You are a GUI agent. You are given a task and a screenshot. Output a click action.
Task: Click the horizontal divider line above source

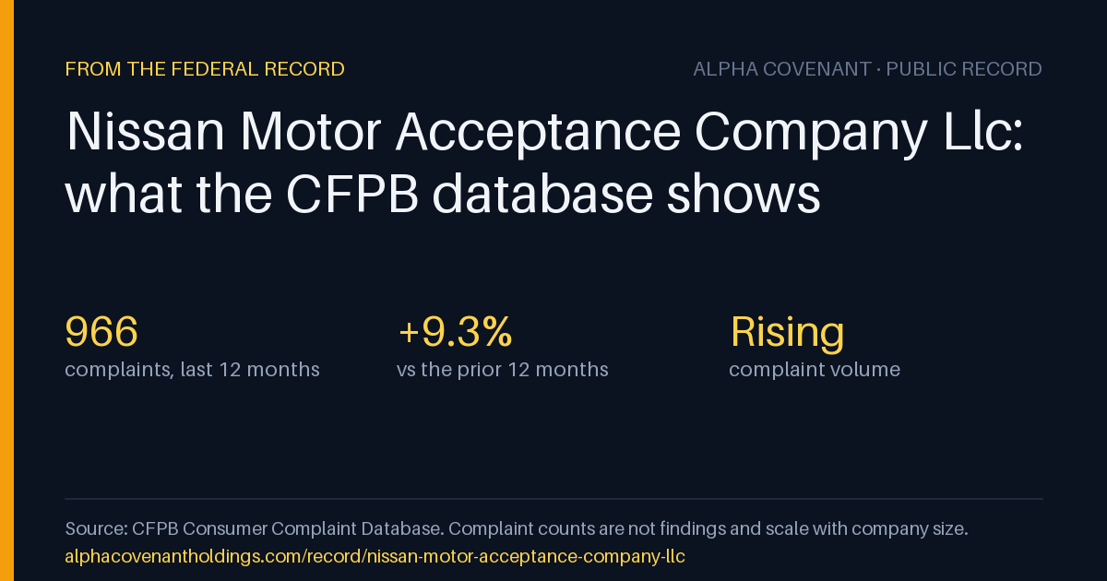pyautogui.click(x=553, y=499)
